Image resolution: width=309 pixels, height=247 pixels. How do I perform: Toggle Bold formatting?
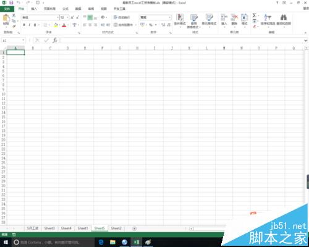click(x=24, y=25)
